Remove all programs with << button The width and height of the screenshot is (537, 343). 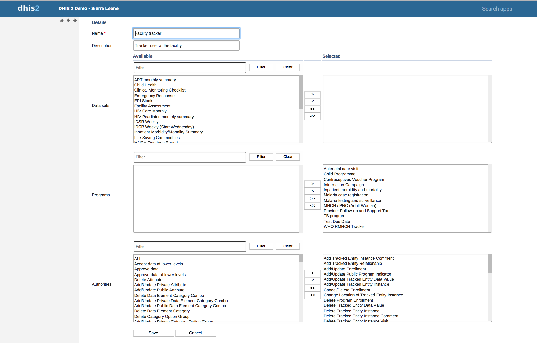pyautogui.click(x=312, y=206)
